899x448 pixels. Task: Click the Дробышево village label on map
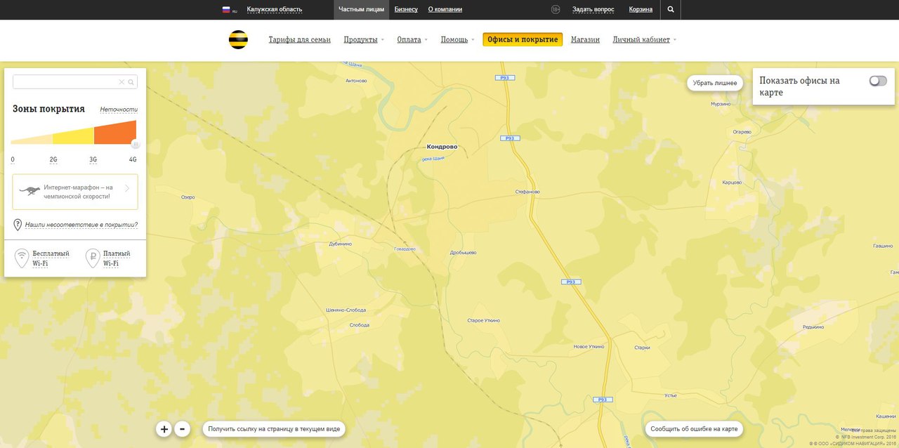[x=464, y=253]
